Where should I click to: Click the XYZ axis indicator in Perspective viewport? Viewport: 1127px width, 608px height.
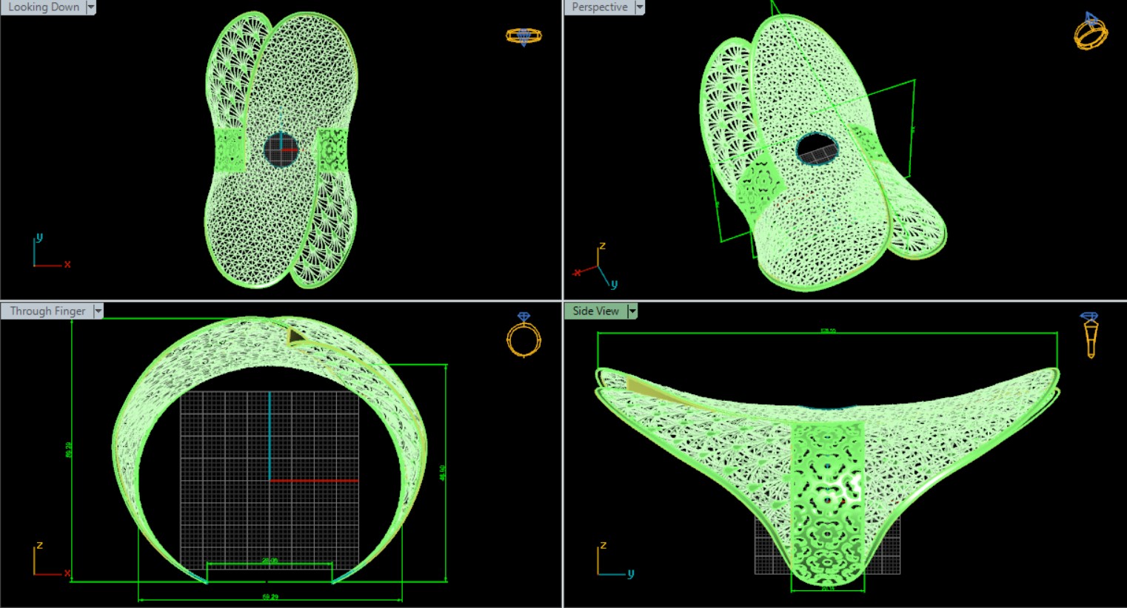596,267
